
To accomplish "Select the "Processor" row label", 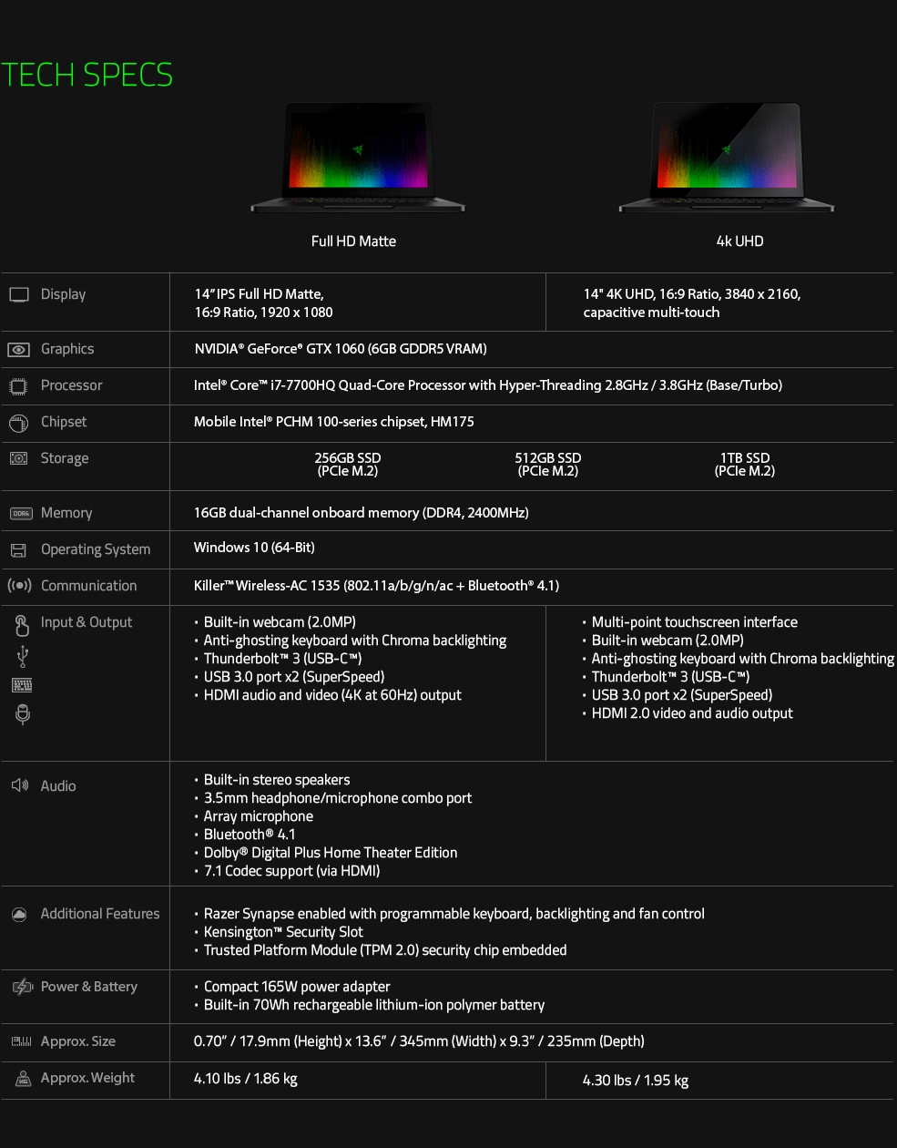I will click(x=72, y=385).
